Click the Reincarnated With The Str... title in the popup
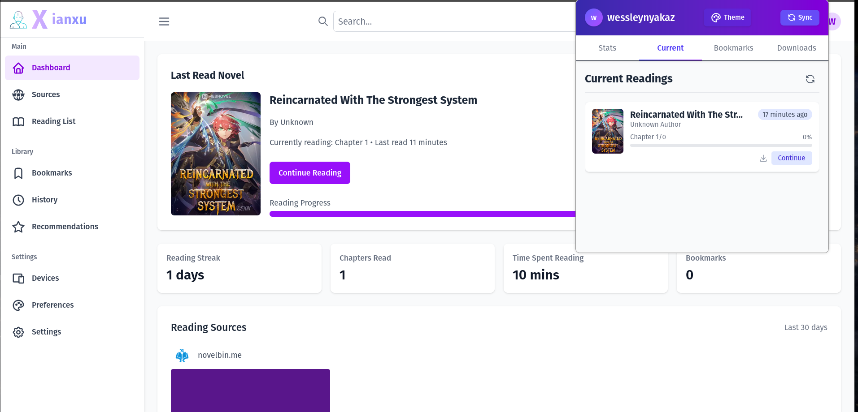 (x=686, y=115)
